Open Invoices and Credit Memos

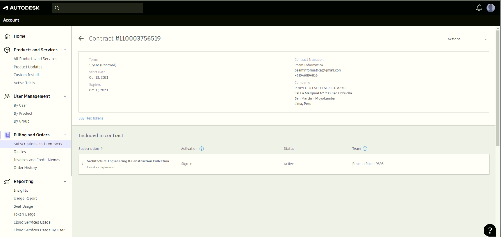tap(37, 160)
